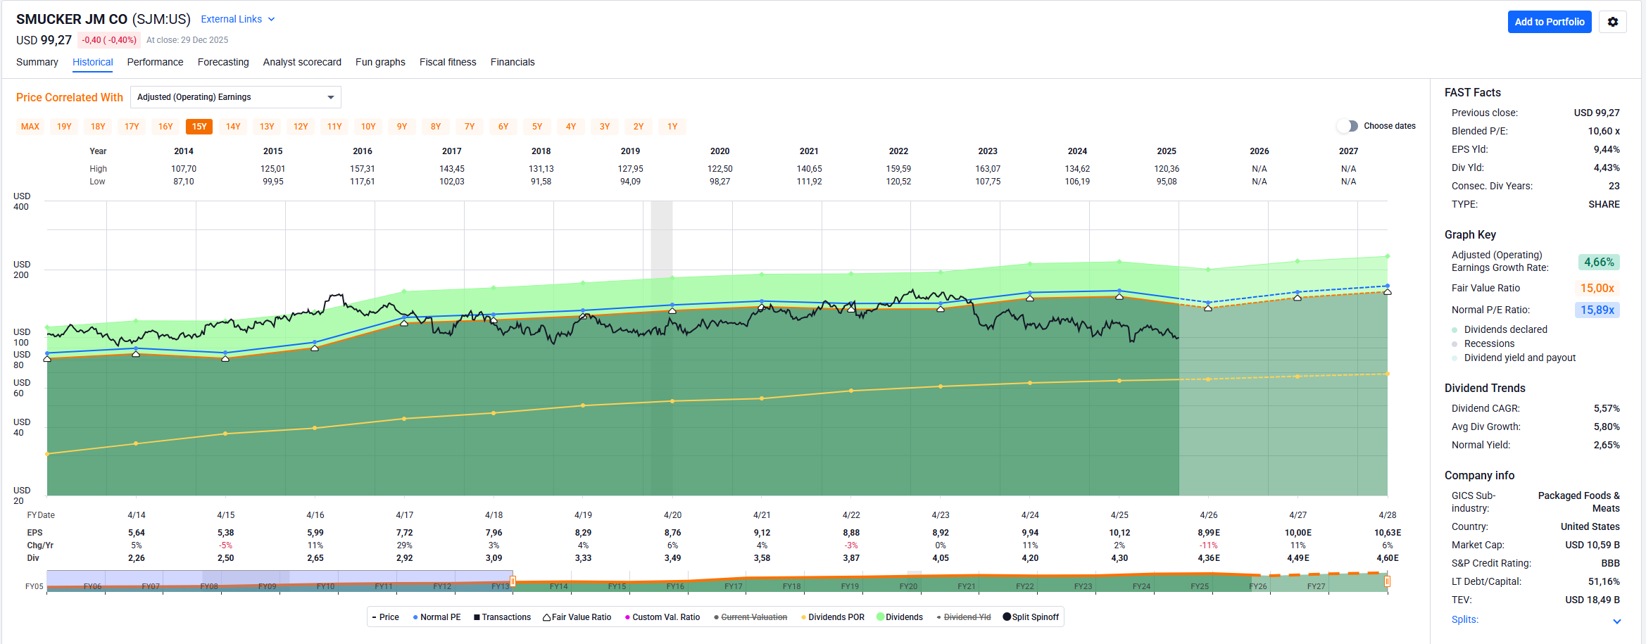Click Add to Portfolio button
Screen dimensions: 1646x644
point(1549,22)
